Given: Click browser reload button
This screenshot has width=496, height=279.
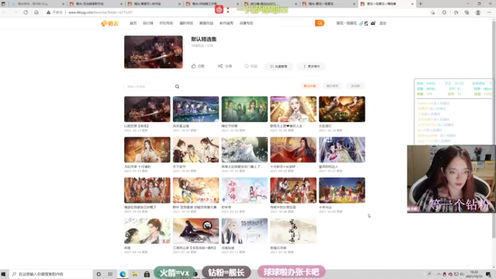Looking at the screenshot, I should click(x=25, y=12).
